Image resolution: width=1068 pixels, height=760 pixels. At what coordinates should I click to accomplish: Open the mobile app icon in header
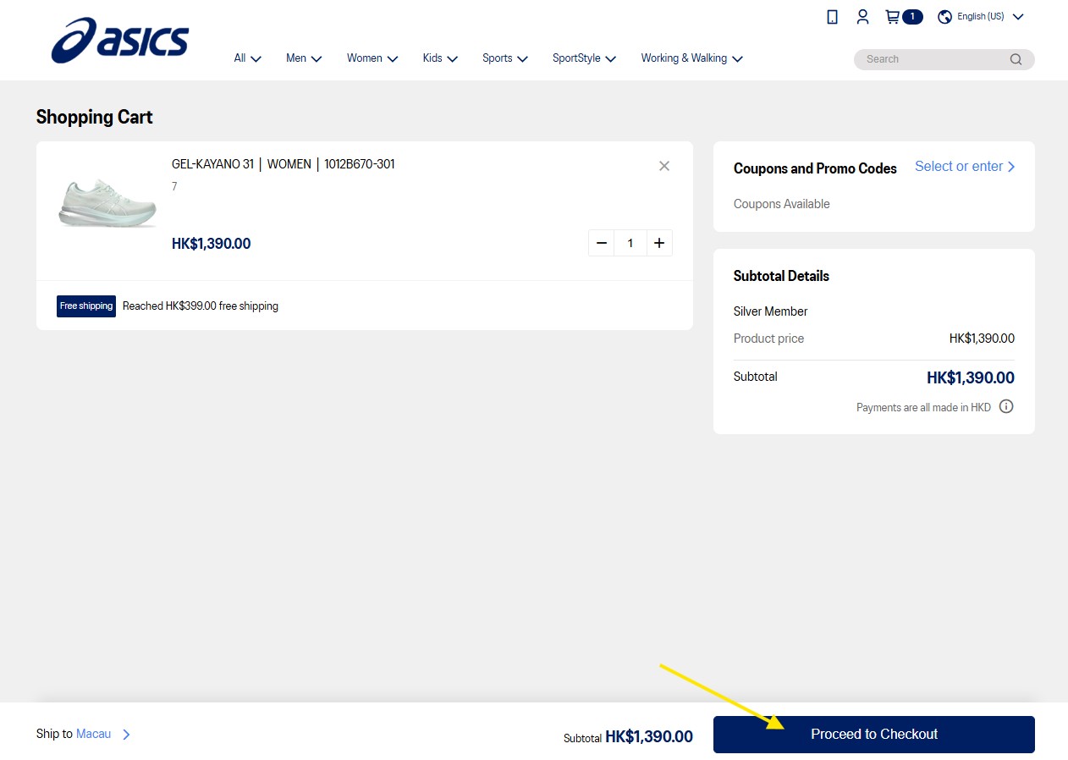(x=832, y=17)
